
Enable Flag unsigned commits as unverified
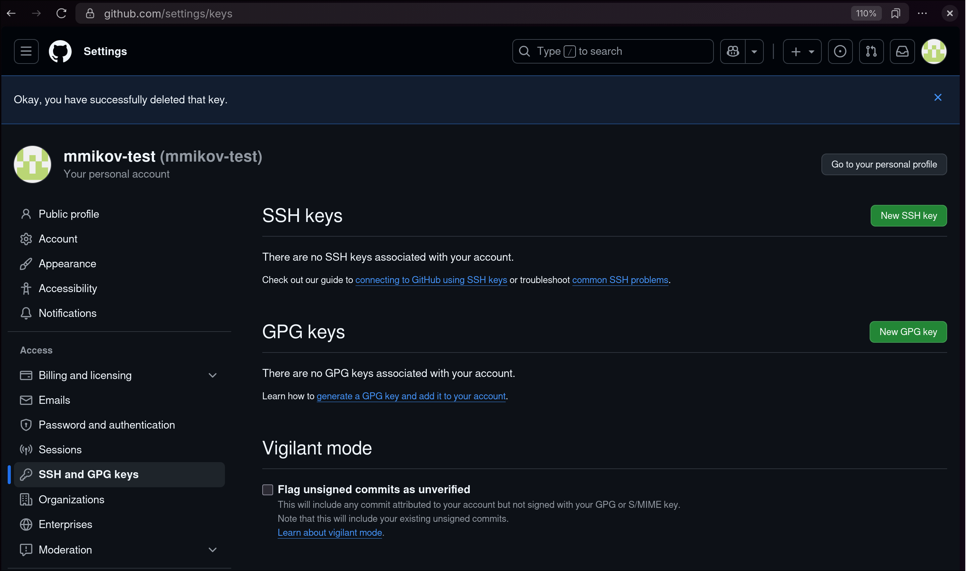[x=268, y=489]
